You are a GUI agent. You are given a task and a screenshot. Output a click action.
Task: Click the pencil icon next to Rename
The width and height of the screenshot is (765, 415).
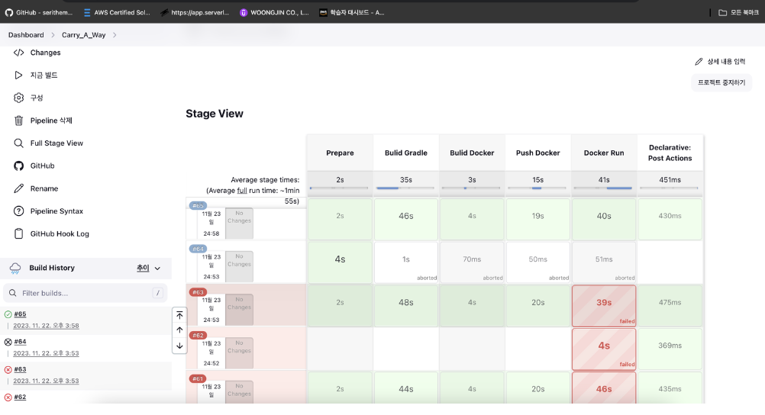(x=18, y=188)
